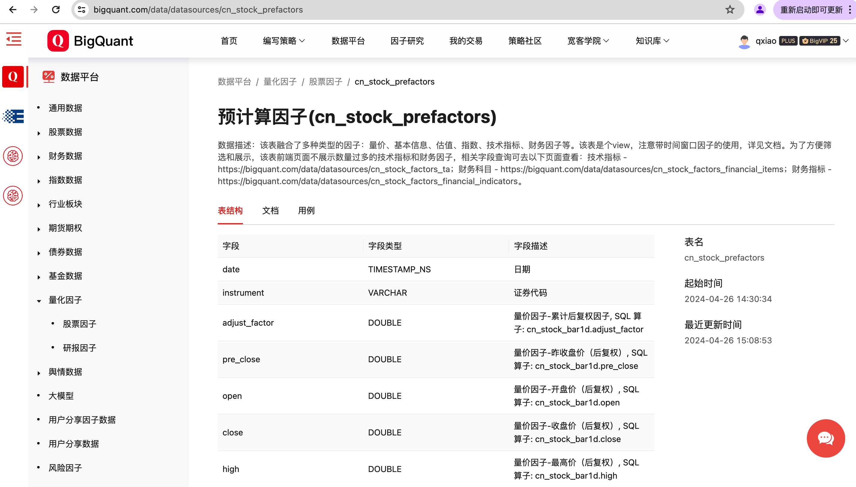Viewport: 856px width, 487px height.
Task: Click the second red brain icon in rail
Action: [13, 196]
